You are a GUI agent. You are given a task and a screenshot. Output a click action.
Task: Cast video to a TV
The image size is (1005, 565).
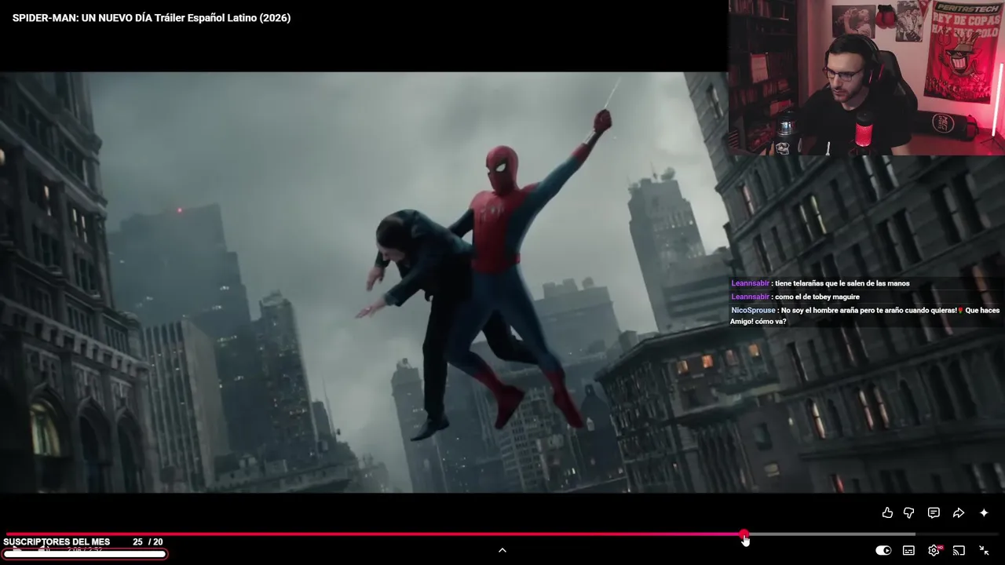pyautogui.click(x=959, y=550)
